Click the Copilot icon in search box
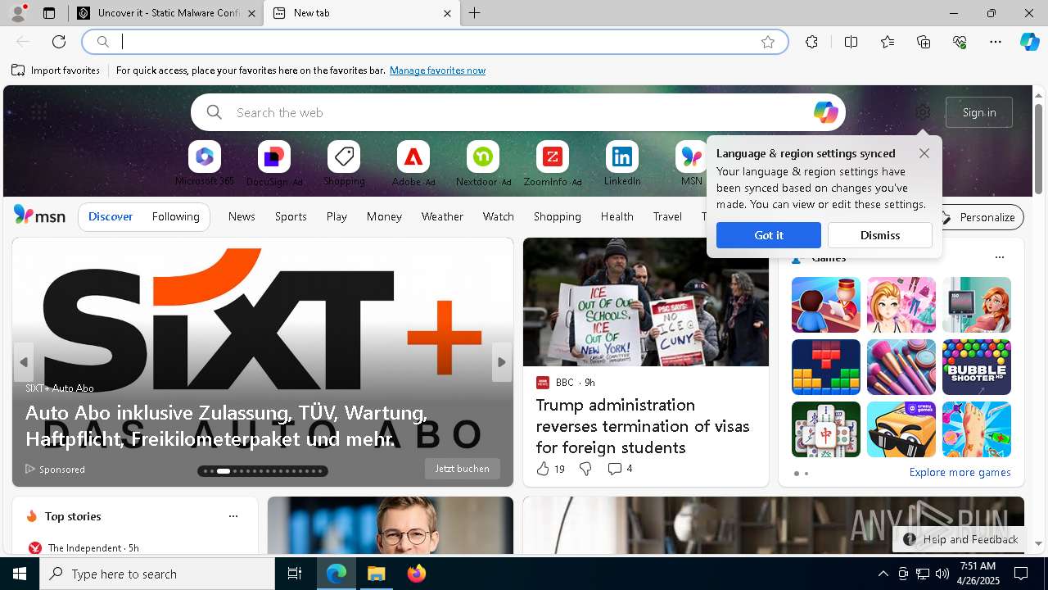The width and height of the screenshot is (1048, 590). pos(825,112)
